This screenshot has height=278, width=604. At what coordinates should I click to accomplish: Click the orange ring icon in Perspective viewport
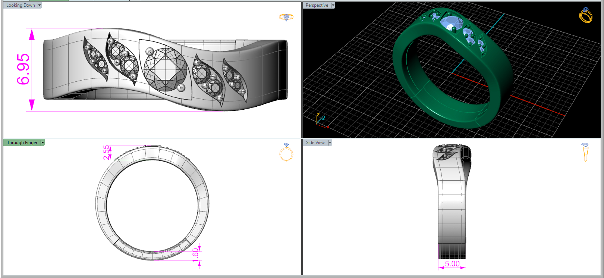[586, 15]
